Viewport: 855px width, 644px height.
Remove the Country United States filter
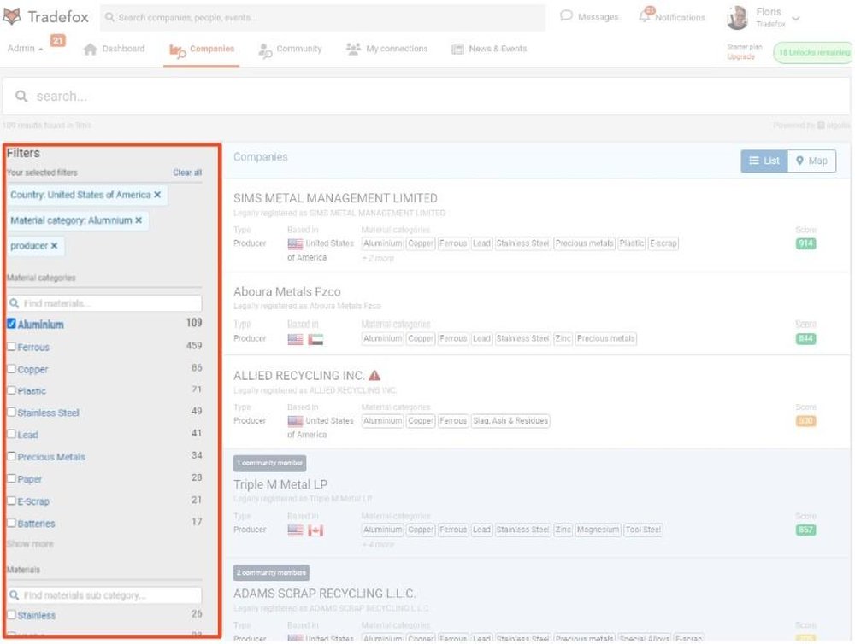(157, 195)
